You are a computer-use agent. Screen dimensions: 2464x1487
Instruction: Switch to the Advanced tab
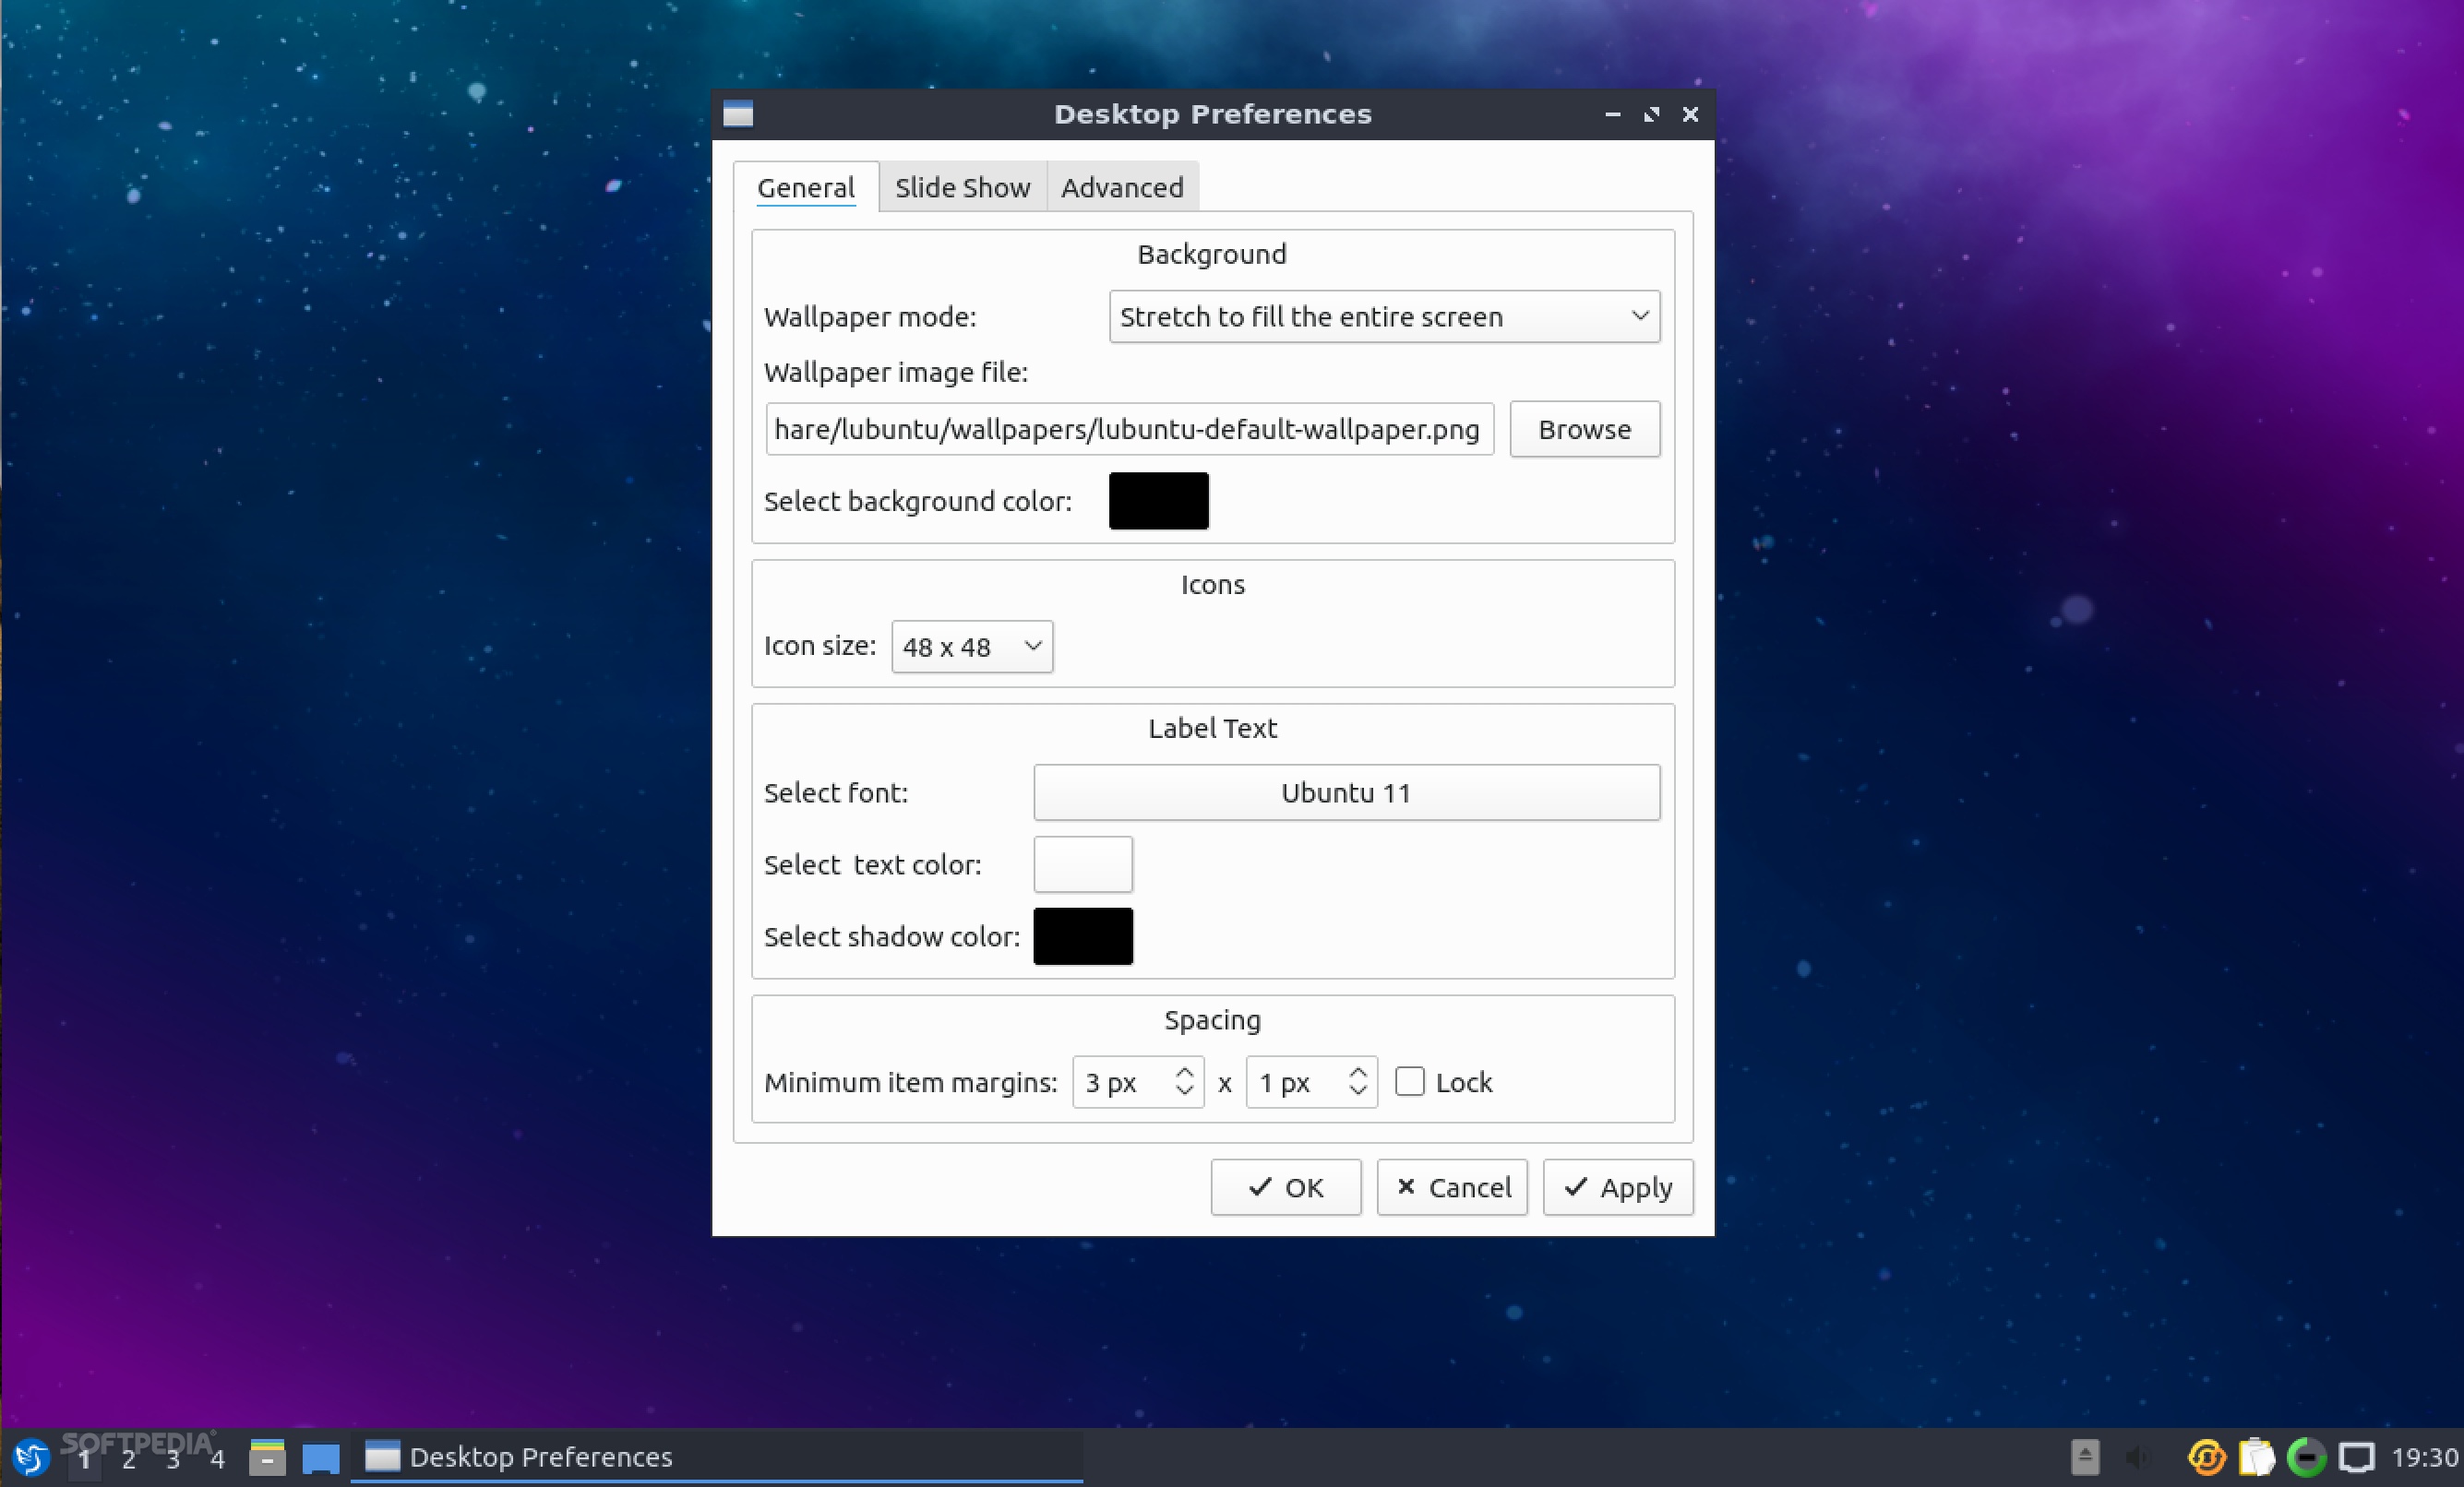click(x=1122, y=188)
